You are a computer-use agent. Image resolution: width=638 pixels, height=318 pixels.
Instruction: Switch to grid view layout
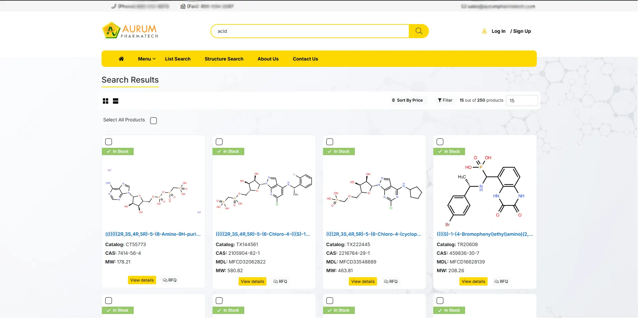click(106, 101)
